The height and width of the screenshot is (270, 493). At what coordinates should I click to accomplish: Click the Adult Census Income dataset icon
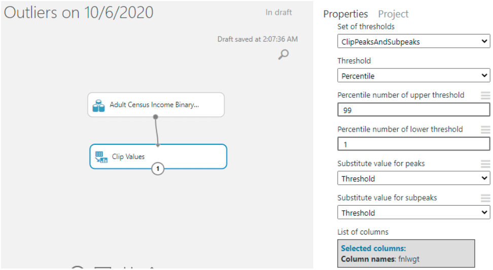point(98,105)
